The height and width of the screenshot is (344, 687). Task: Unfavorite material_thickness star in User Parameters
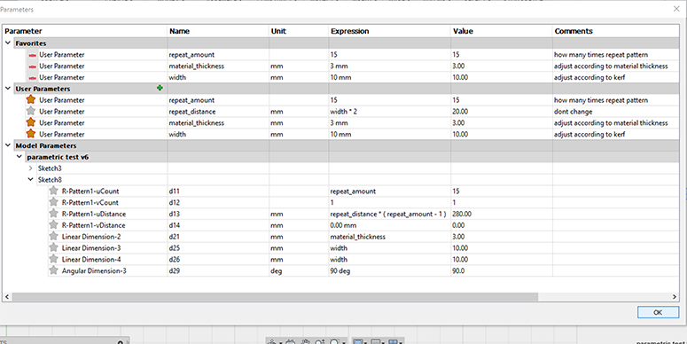click(x=31, y=122)
